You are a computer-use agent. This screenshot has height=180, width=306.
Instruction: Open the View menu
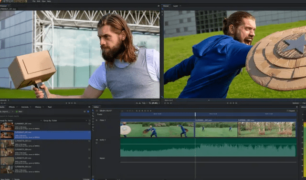click(x=43, y=1)
